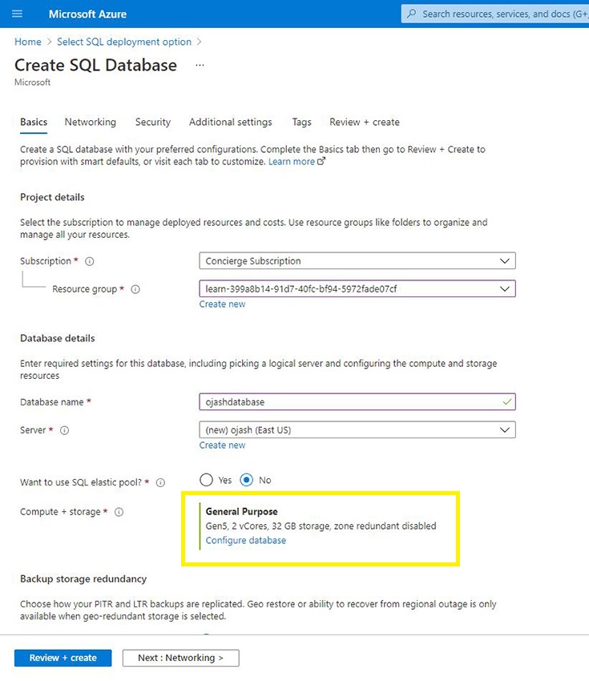Click the ellipsis beside Create SQL Database
The width and height of the screenshot is (589, 681).
click(200, 66)
